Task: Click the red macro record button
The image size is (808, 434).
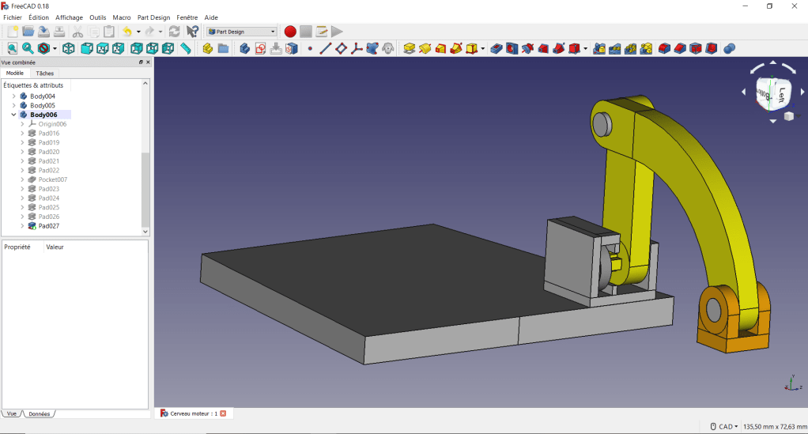Action: tap(290, 32)
